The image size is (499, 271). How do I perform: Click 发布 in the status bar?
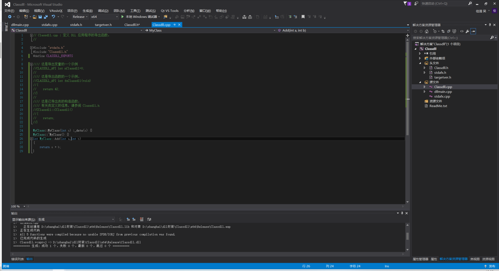[492, 266]
